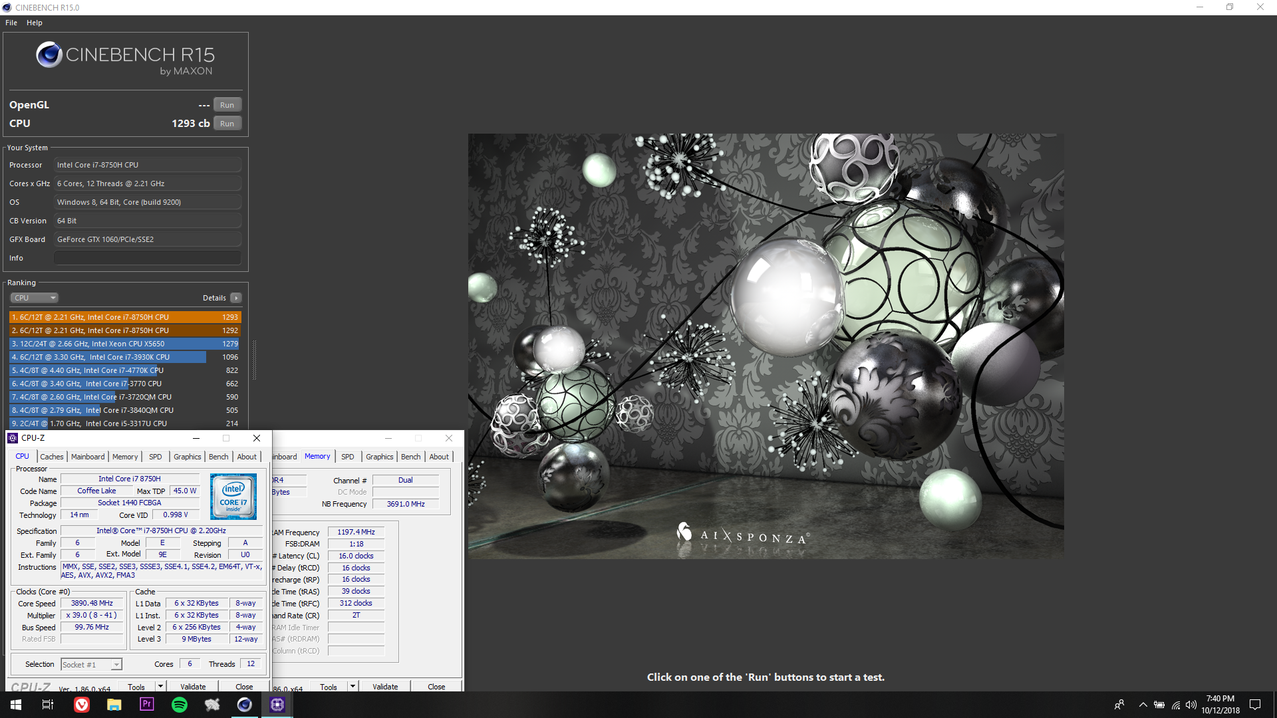The image size is (1277, 718).
Task: Open the CPU ranking type dropdown
Action: (35, 298)
